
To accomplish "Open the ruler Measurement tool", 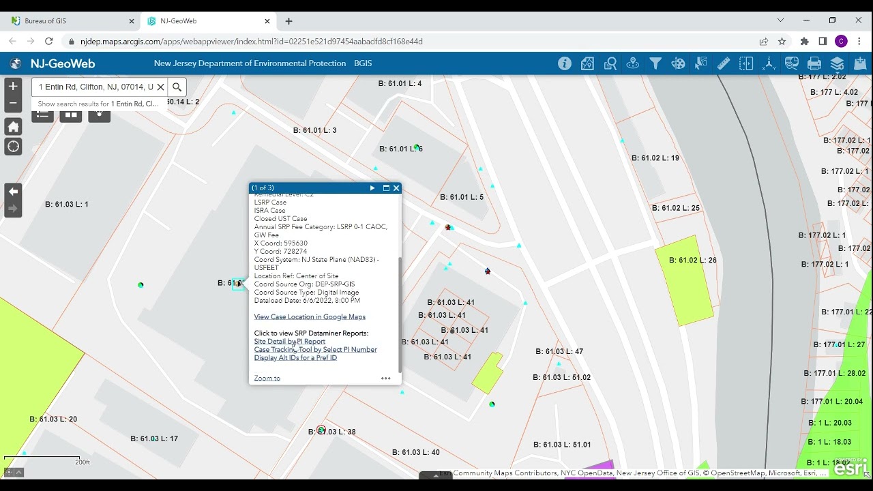I will pyautogui.click(x=724, y=63).
